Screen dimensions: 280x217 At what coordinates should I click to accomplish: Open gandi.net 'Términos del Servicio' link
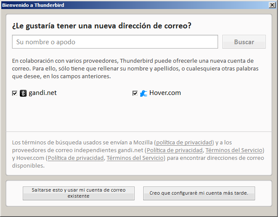pos(234,150)
